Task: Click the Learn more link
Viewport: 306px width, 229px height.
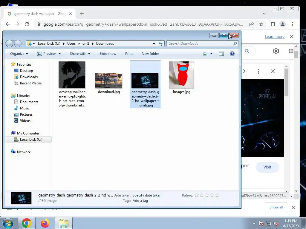Action: click(275, 36)
